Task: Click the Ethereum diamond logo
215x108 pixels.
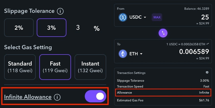Action: coord(123,54)
